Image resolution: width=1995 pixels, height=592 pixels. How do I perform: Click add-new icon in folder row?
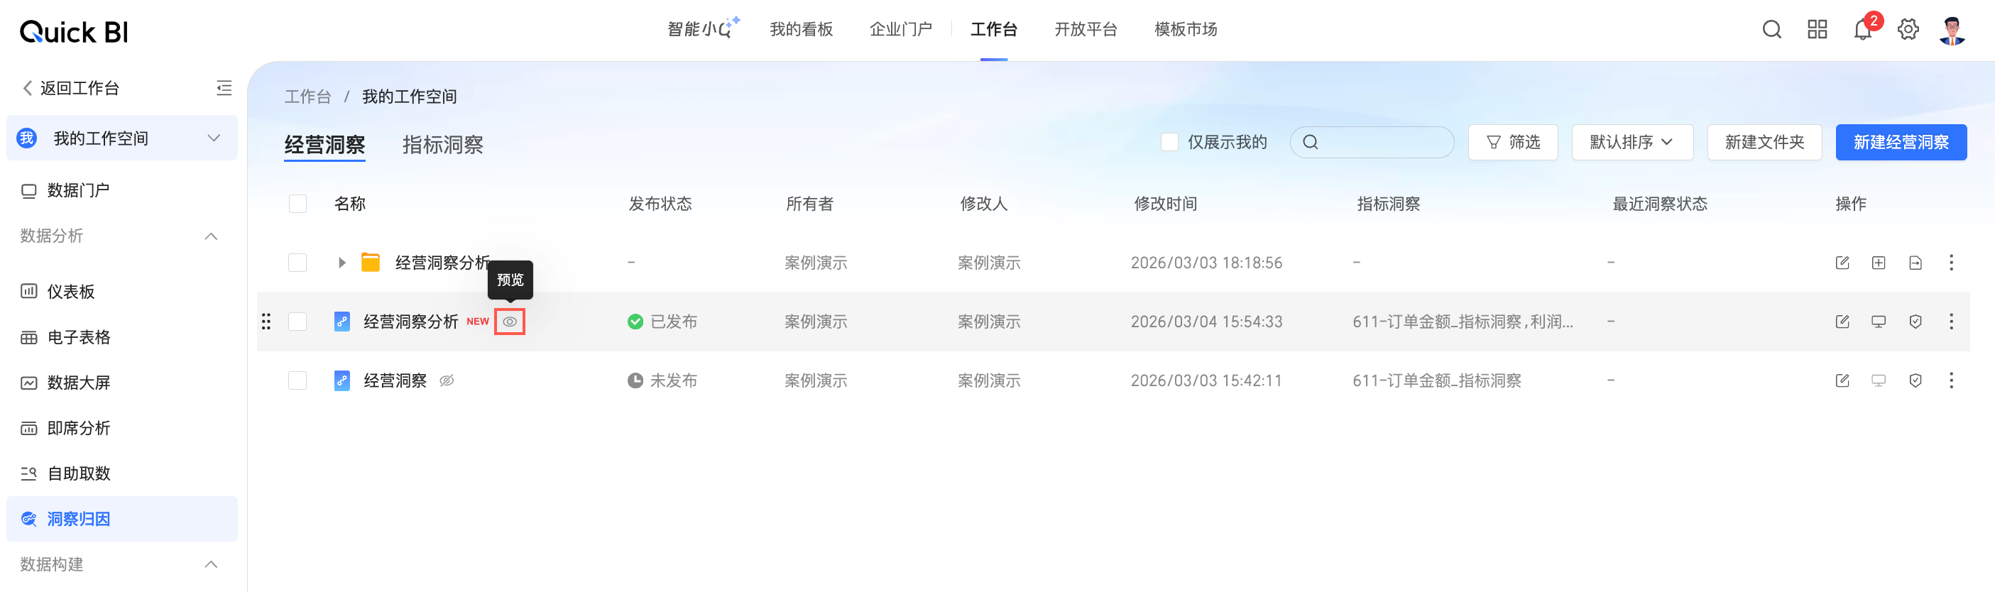tap(1879, 263)
